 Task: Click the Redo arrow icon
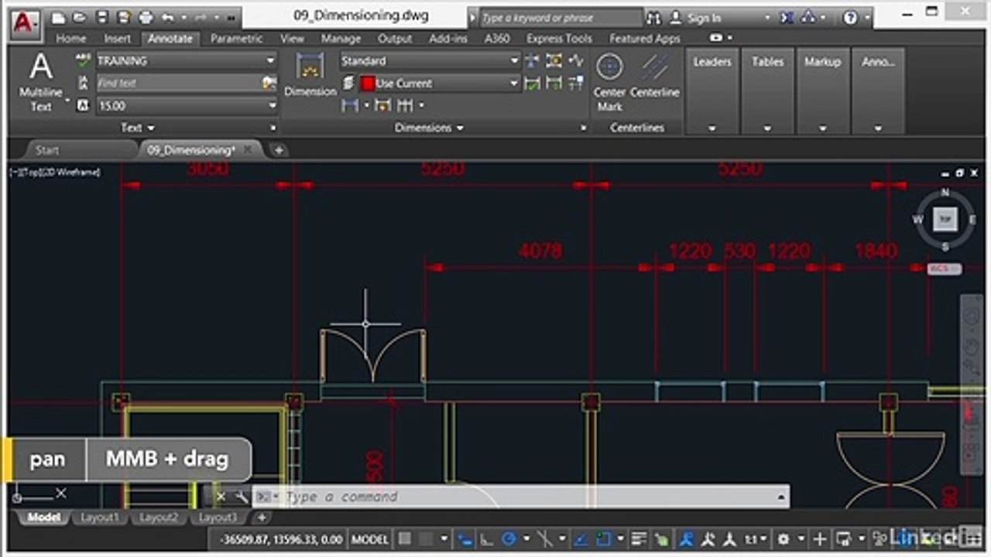[x=202, y=18]
